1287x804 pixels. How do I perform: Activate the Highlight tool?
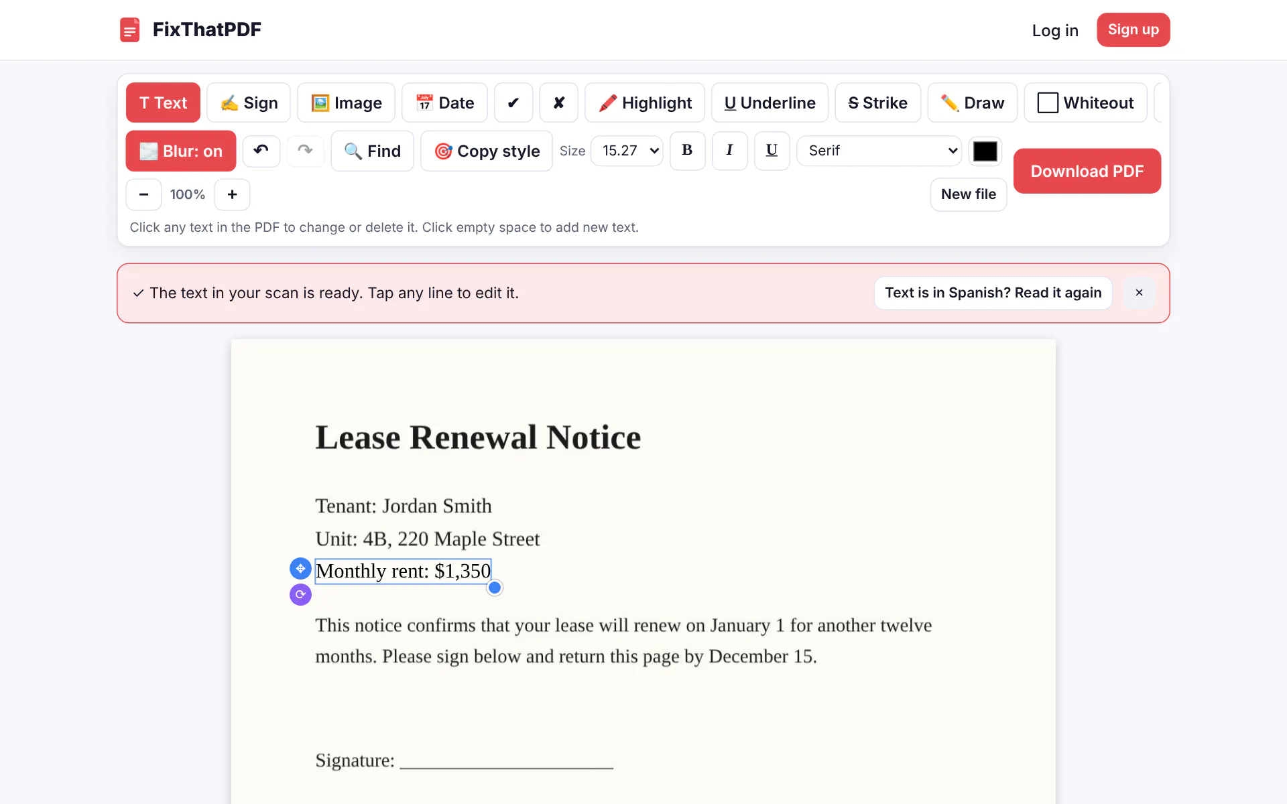pyautogui.click(x=645, y=103)
